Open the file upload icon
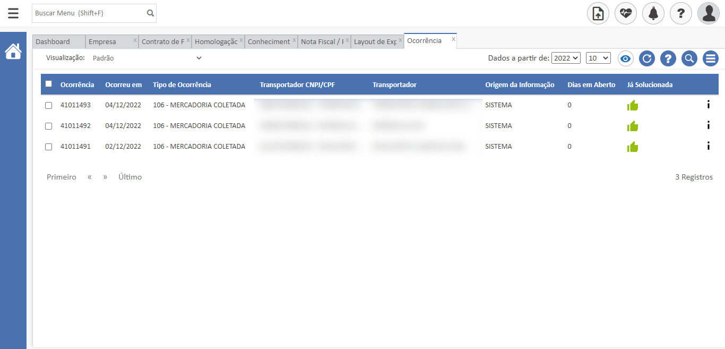 (x=598, y=13)
